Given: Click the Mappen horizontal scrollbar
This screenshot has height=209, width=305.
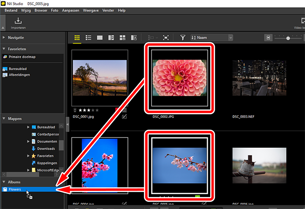Looking at the screenshot, I should point(22,174).
